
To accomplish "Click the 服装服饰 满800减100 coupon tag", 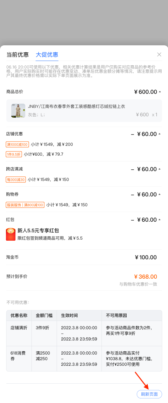I will pos(25,205).
